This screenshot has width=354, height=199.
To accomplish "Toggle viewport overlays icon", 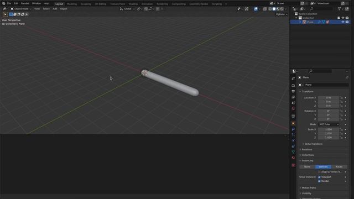I will (256, 9).
